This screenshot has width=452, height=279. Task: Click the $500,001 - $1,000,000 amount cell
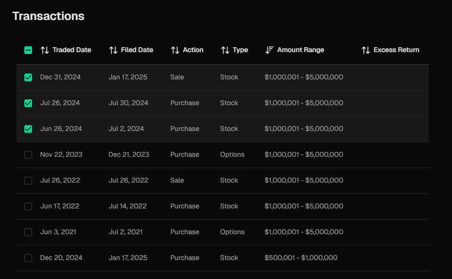pos(301,258)
